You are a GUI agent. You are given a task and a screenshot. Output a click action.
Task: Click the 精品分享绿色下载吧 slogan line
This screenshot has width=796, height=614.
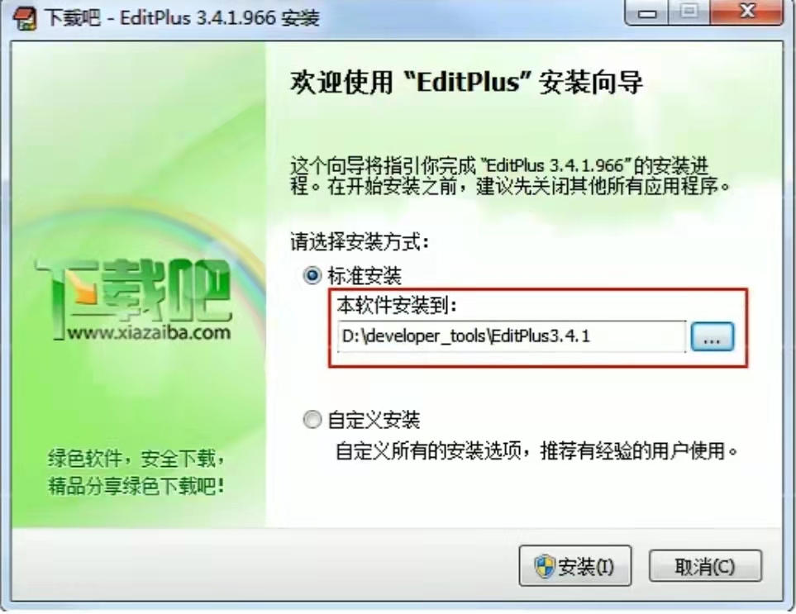(x=136, y=487)
